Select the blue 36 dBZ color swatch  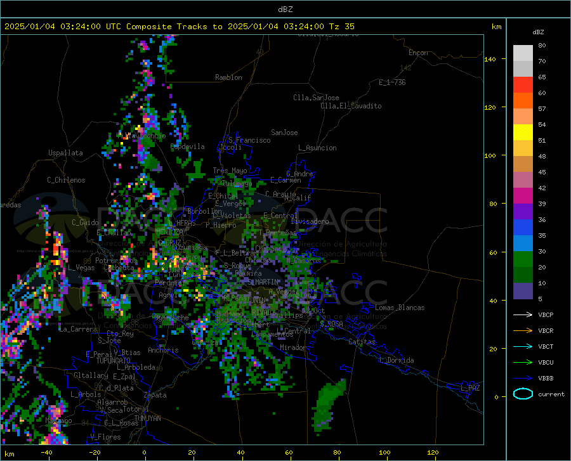click(523, 228)
